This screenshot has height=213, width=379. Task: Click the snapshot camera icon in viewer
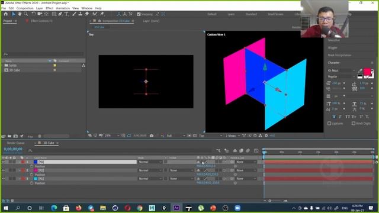152,135
